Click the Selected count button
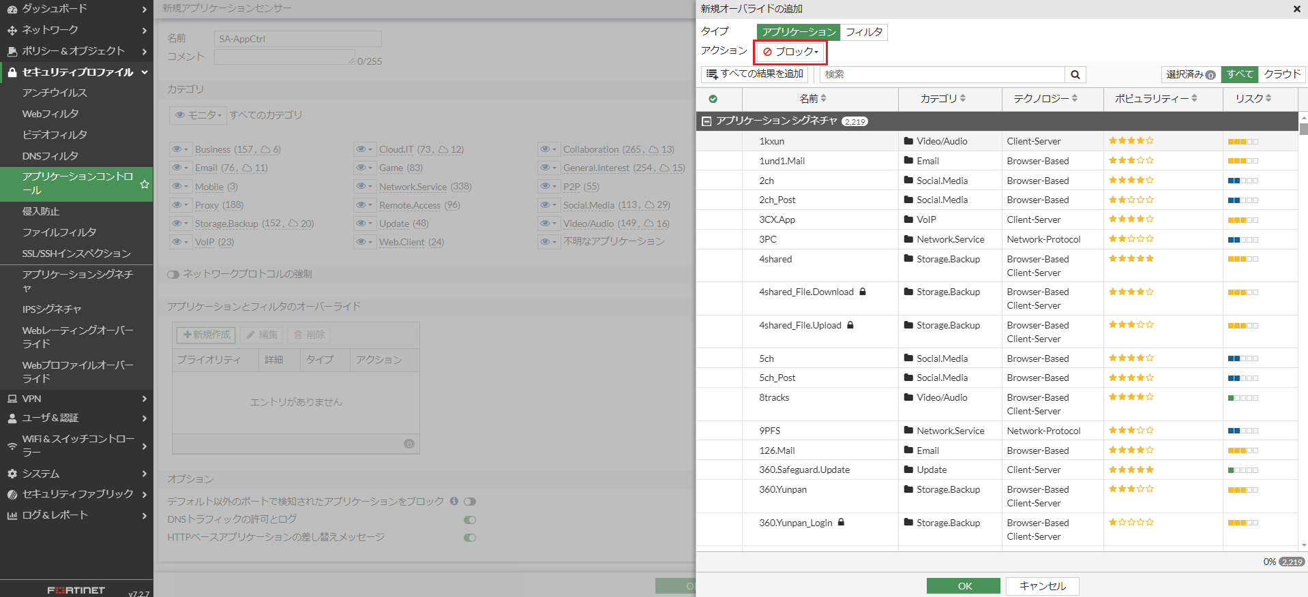This screenshot has width=1308, height=597. click(x=1190, y=74)
